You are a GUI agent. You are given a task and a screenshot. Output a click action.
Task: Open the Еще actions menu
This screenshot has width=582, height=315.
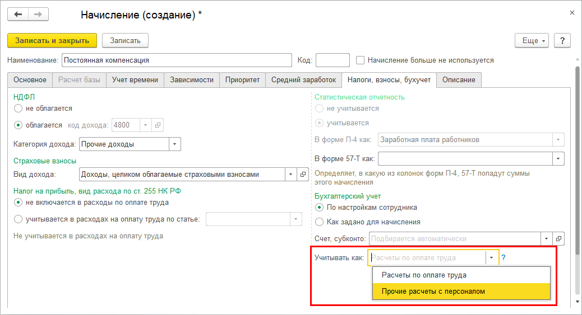tap(533, 40)
